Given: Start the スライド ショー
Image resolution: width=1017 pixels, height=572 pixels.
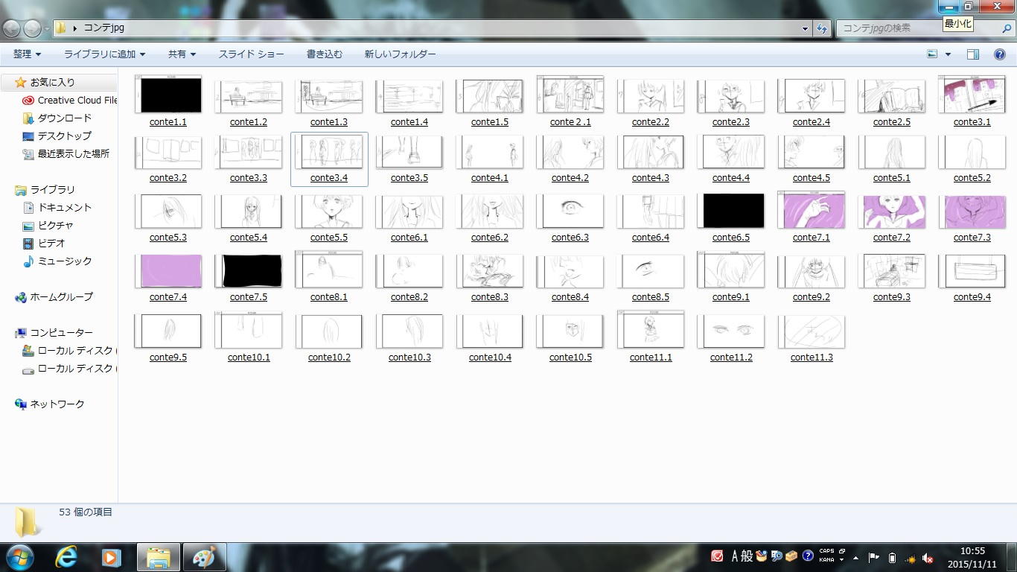Looking at the screenshot, I should tap(251, 54).
